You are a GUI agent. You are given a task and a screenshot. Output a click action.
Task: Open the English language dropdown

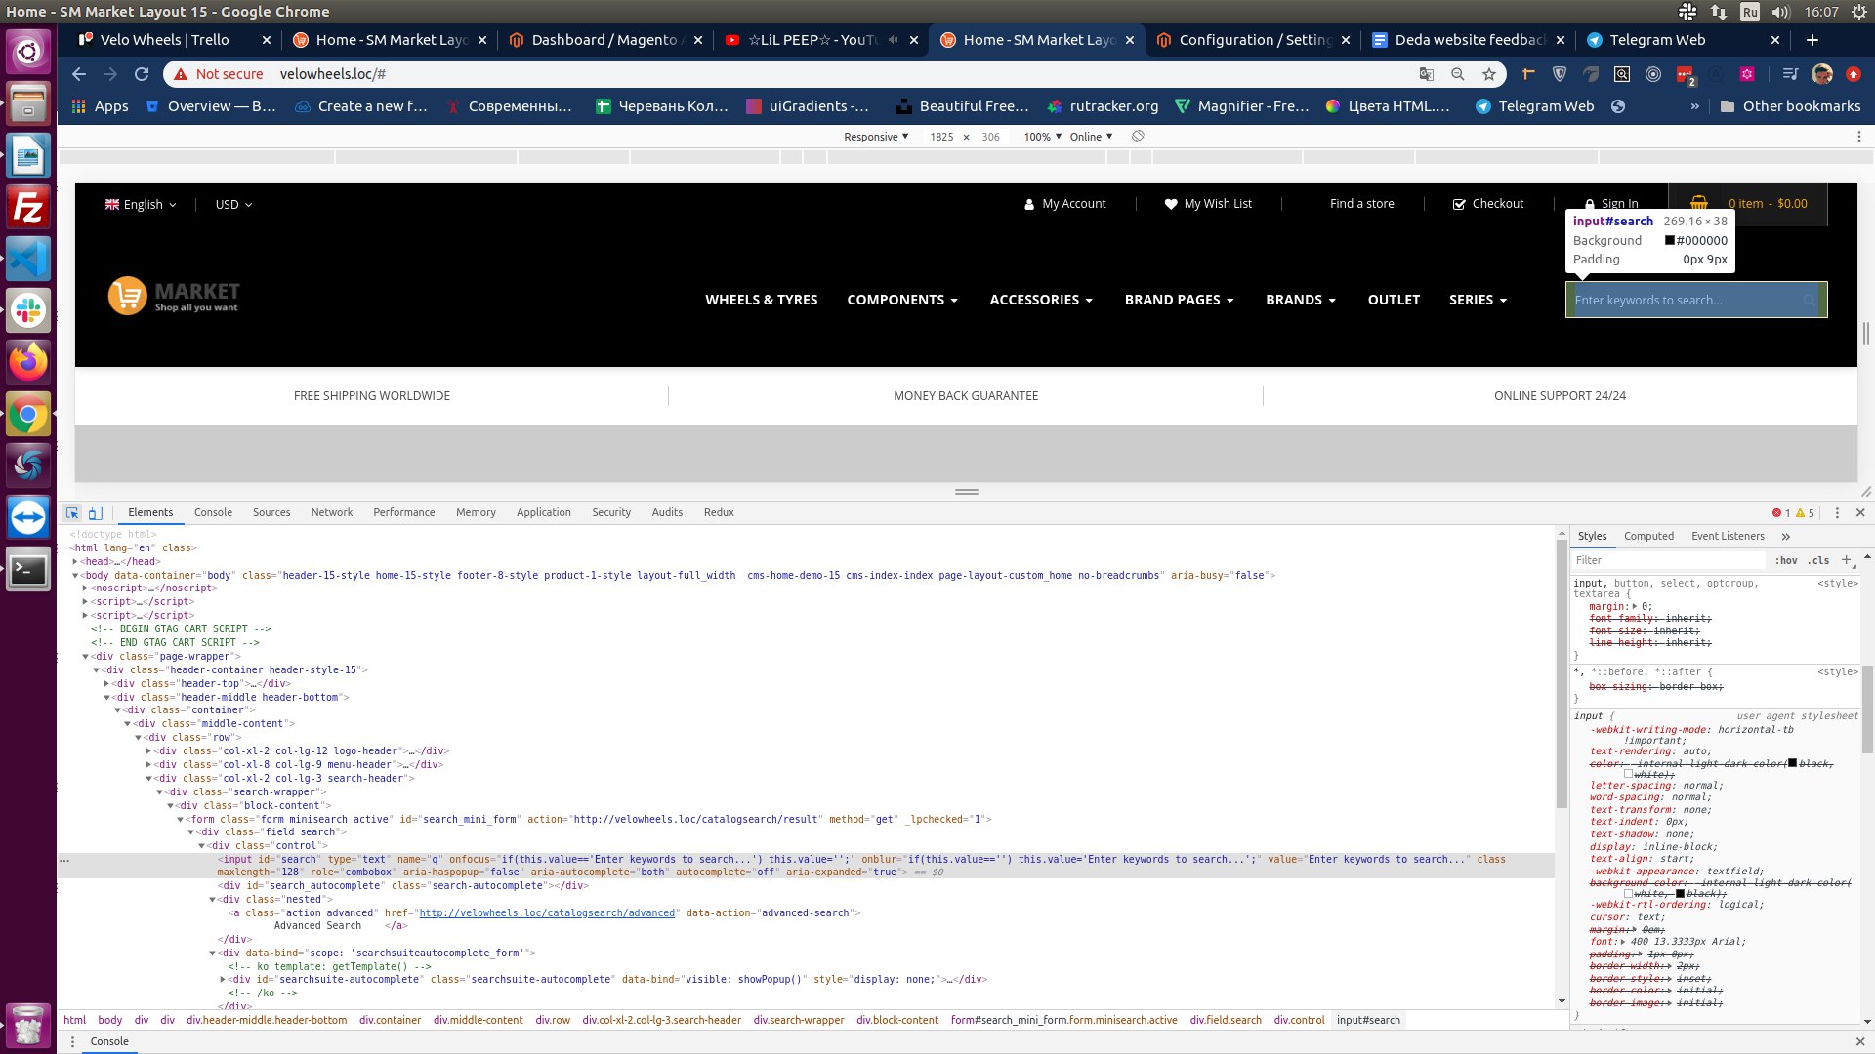coord(141,204)
